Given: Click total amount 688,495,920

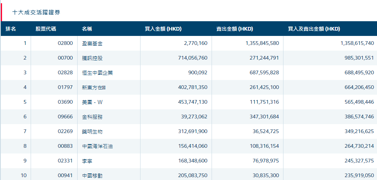Looking at the screenshot, I should [359, 73].
